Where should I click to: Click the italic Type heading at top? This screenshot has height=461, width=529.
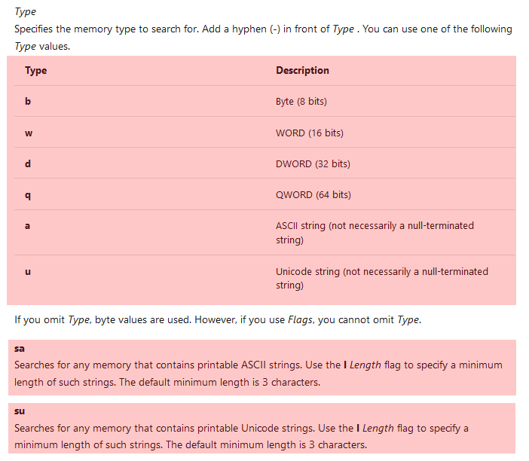click(26, 12)
